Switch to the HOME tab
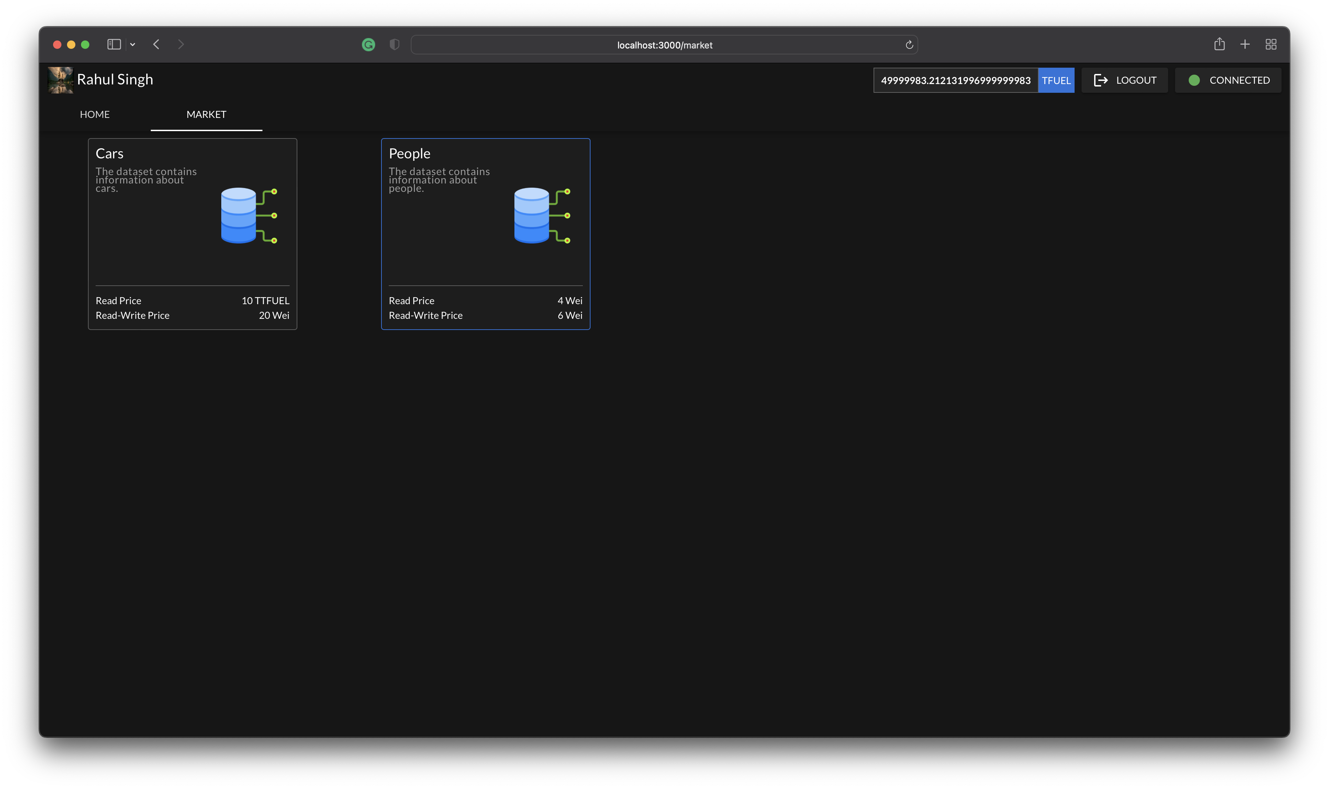 [x=95, y=114]
